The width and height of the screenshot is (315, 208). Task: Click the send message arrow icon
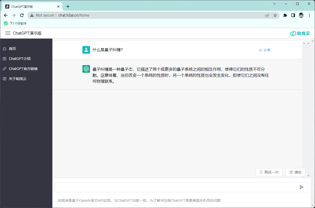pyautogui.click(x=302, y=187)
